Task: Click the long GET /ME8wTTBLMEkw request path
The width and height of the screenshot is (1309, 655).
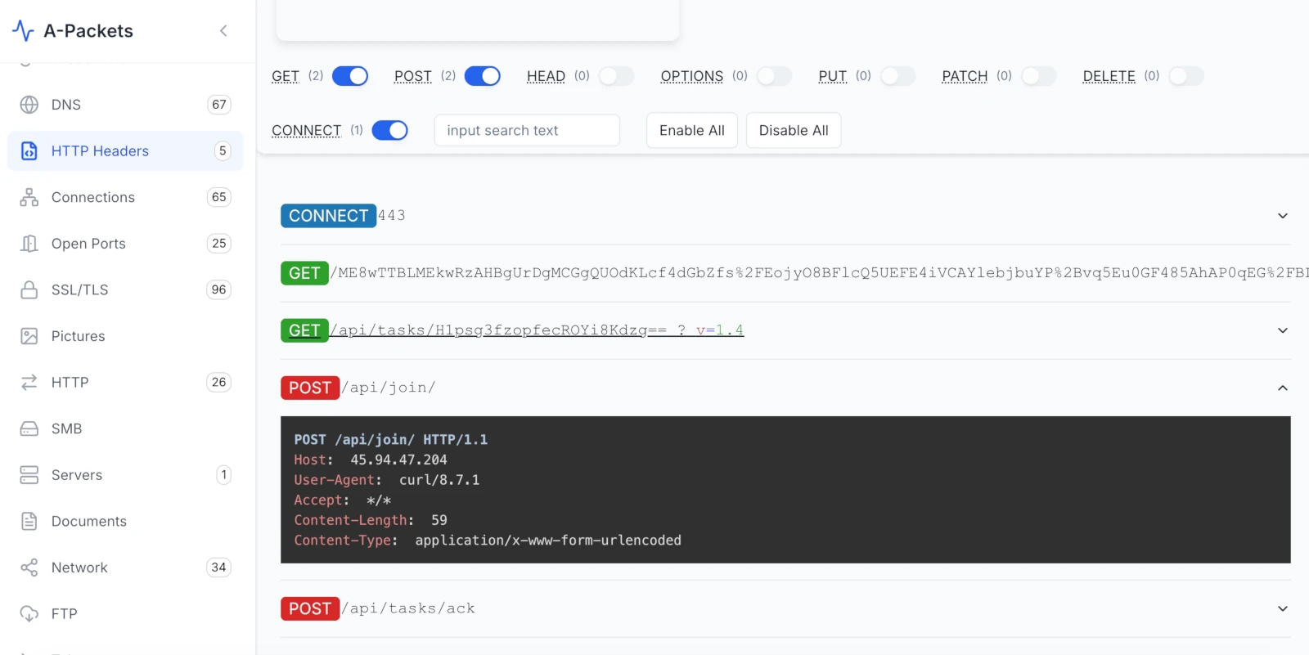Action: pos(819,273)
